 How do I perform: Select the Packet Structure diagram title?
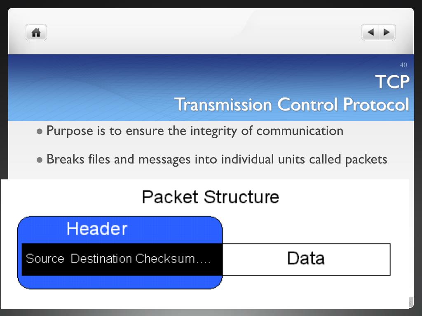(211, 197)
